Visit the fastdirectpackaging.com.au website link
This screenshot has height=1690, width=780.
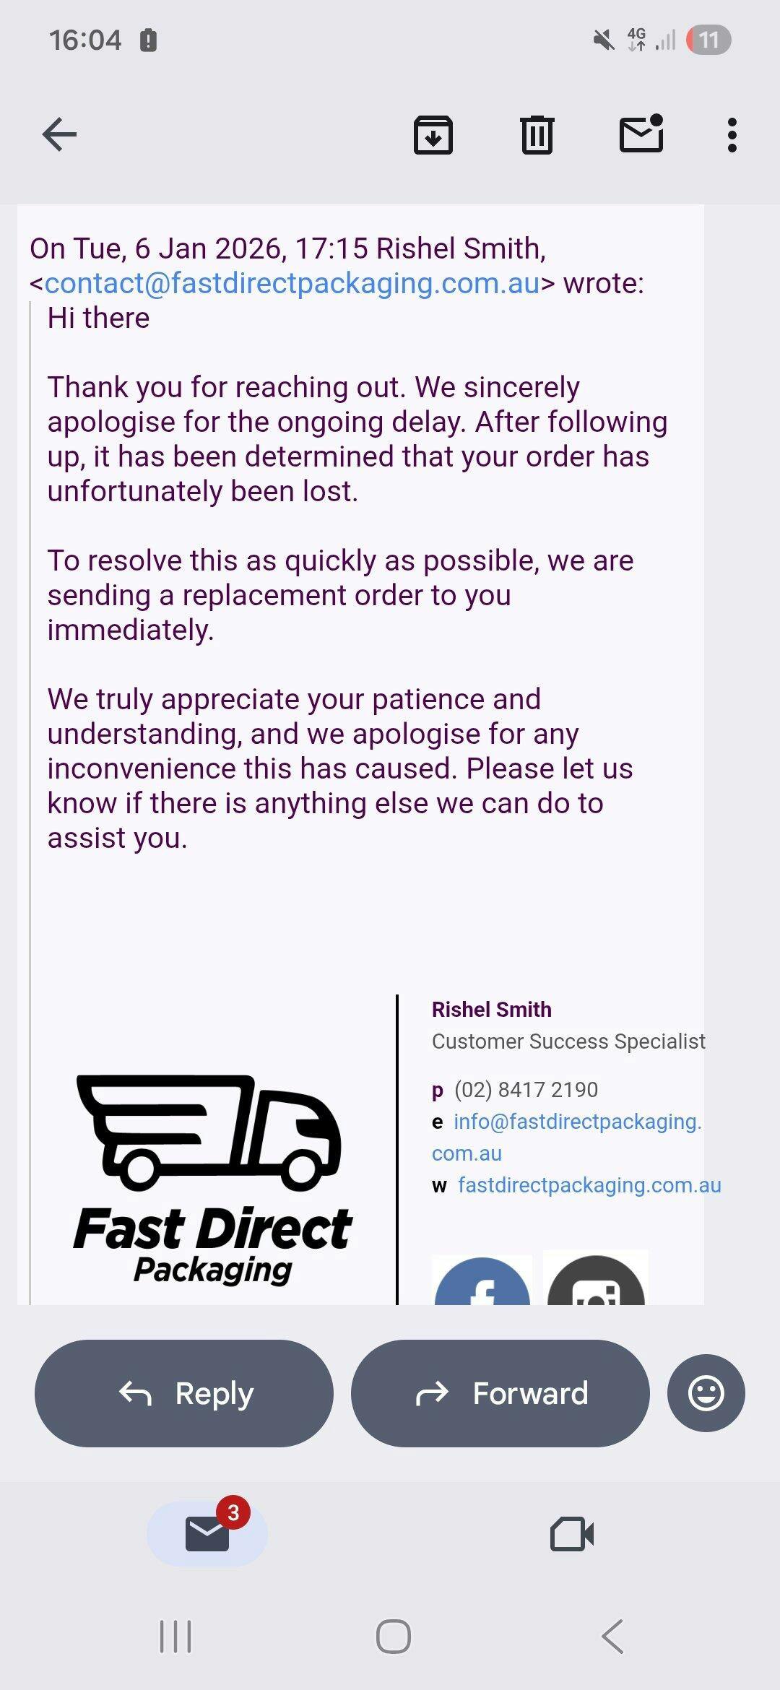coord(589,1185)
